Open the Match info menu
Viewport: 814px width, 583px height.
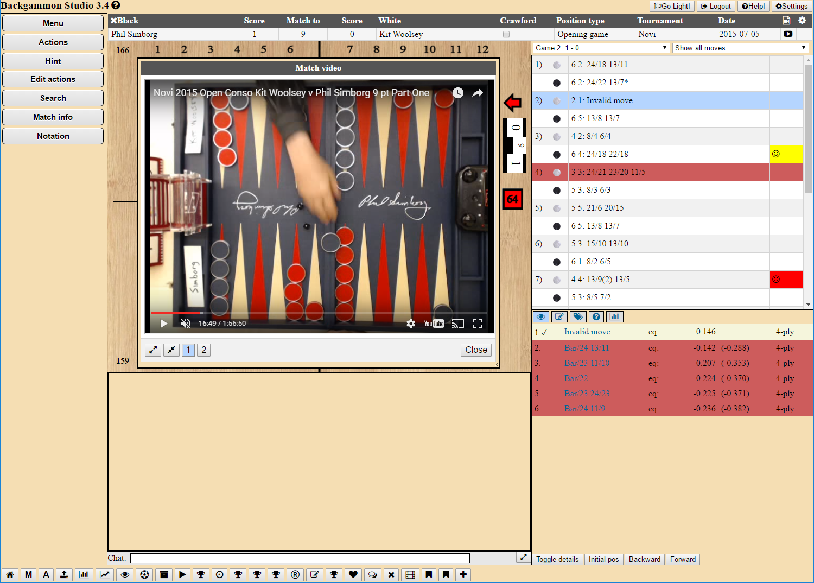click(53, 117)
